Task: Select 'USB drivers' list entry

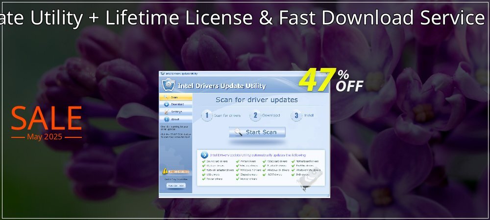Action: pos(211,175)
